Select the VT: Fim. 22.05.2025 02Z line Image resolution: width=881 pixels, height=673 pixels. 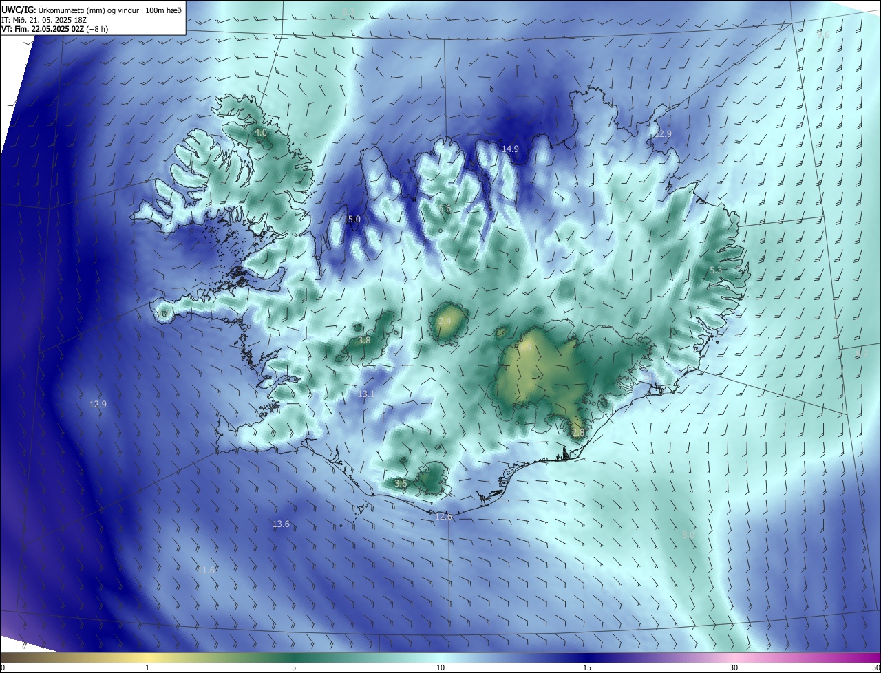point(54,29)
